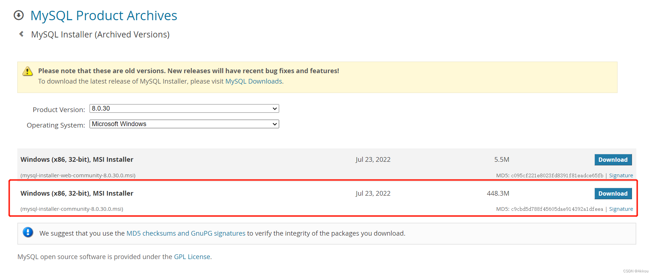Screen dimensions: 654x276
Task: Click bold old versions warning text
Action: pyautogui.click(x=189, y=71)
